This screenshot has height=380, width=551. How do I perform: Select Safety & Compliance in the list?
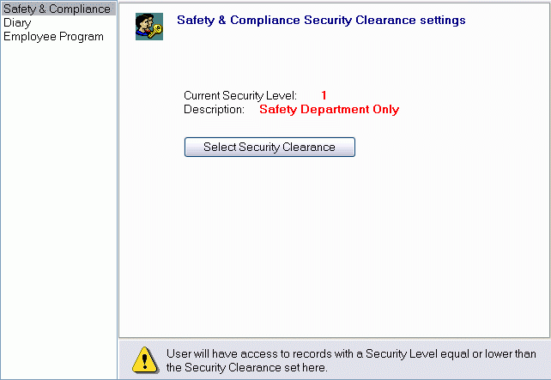click(x=57, y=9)
